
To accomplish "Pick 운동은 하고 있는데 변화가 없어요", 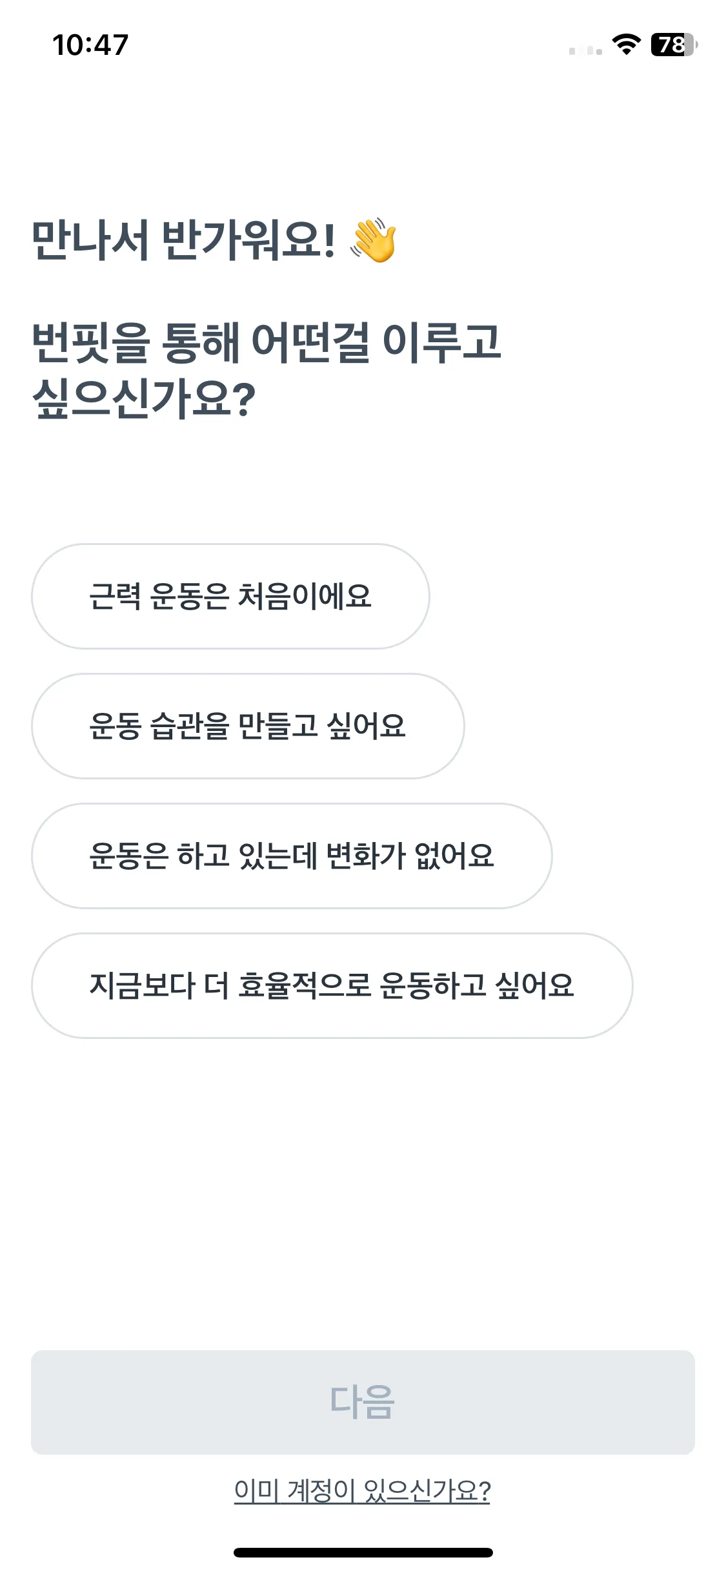I will [x=292, y=856].
